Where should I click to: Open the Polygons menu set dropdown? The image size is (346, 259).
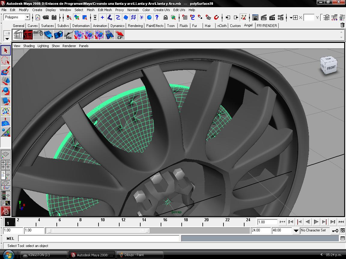[27, 17]
